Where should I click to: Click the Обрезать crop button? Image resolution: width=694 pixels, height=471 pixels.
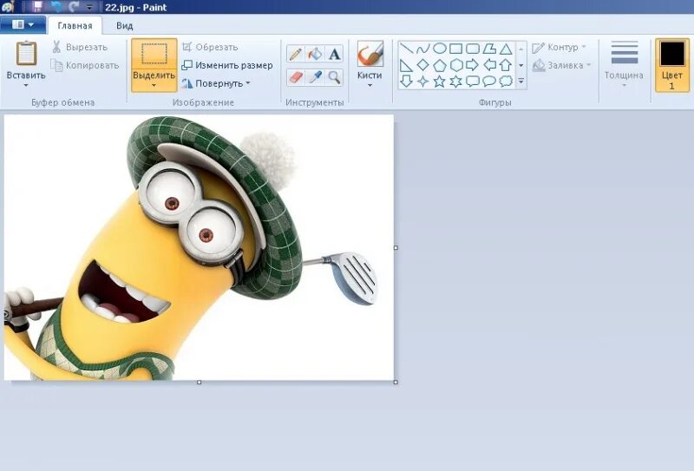pos(210,47)
